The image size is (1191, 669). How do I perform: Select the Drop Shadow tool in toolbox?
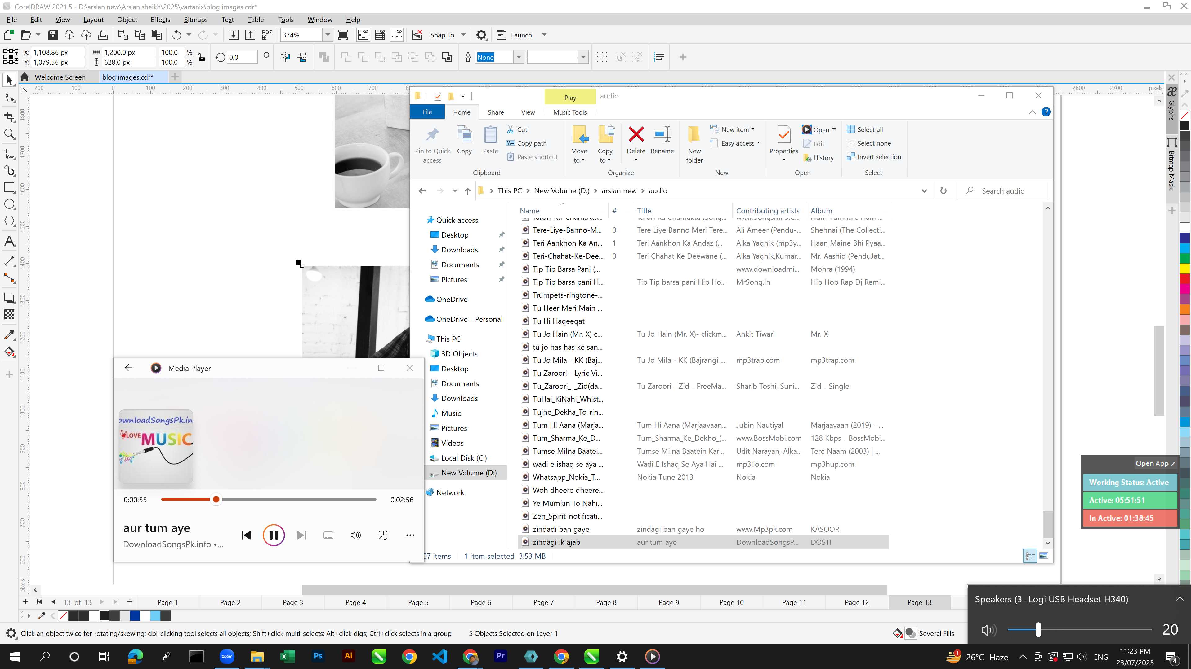9,297
